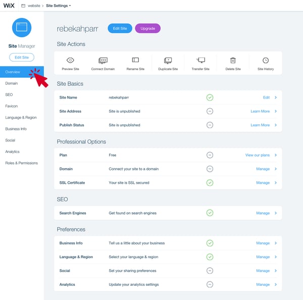Expand the Search Engines row chevron
This screenshot has height=300, width=303.
276,213
